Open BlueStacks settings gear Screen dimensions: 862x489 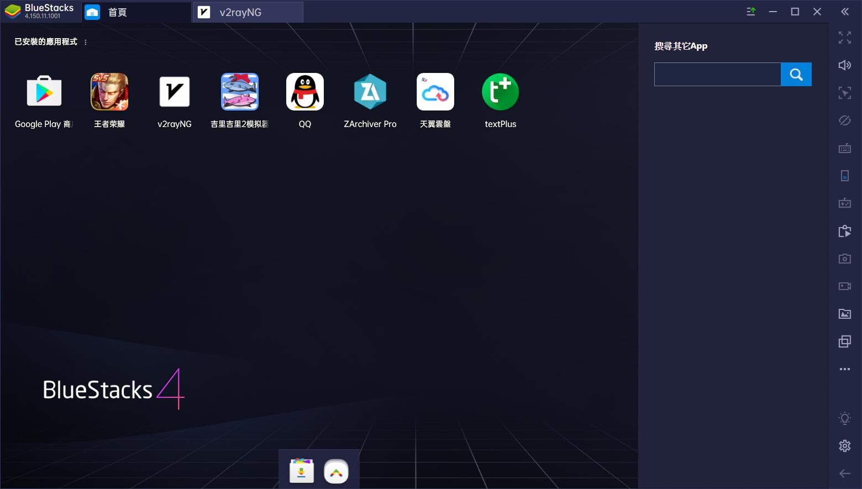pos(845,446)
